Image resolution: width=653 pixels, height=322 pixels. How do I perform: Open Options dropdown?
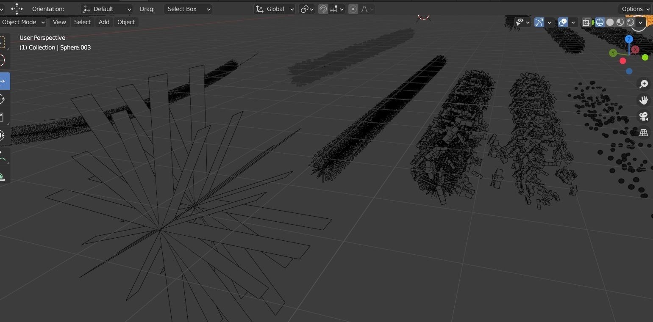click(x=635, y=9)
